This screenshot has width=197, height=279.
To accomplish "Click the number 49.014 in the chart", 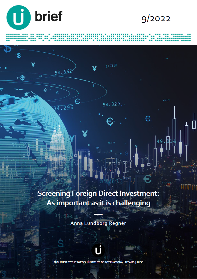I will coord(166,141).
